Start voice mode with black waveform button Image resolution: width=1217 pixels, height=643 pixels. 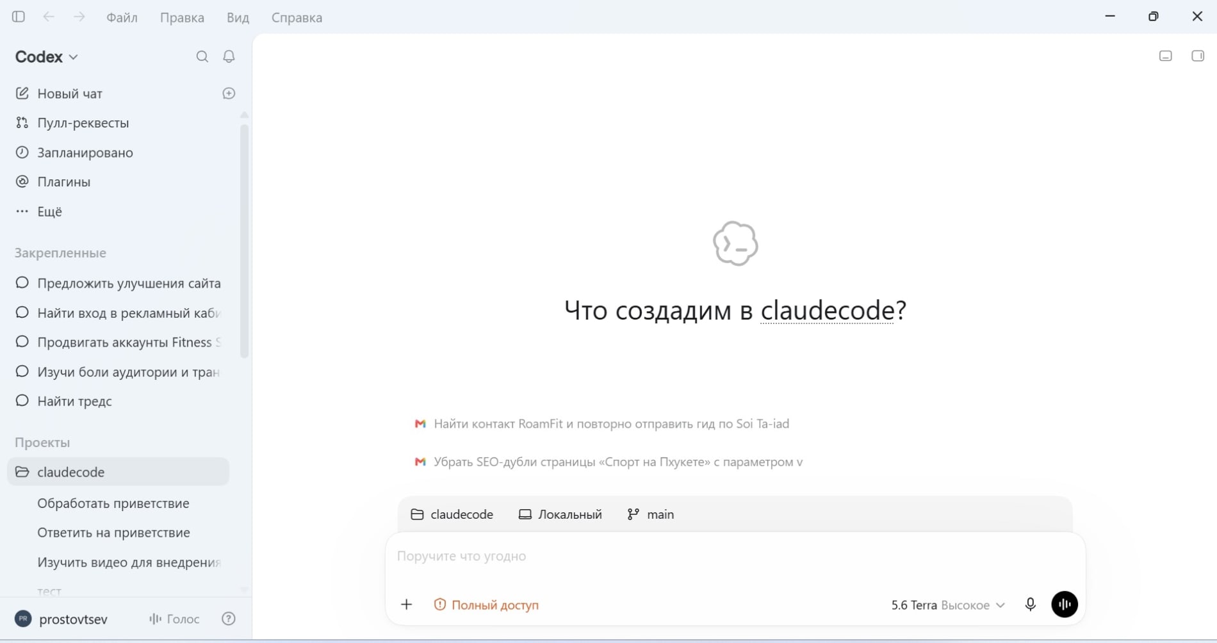click(x=1065, y=605)
